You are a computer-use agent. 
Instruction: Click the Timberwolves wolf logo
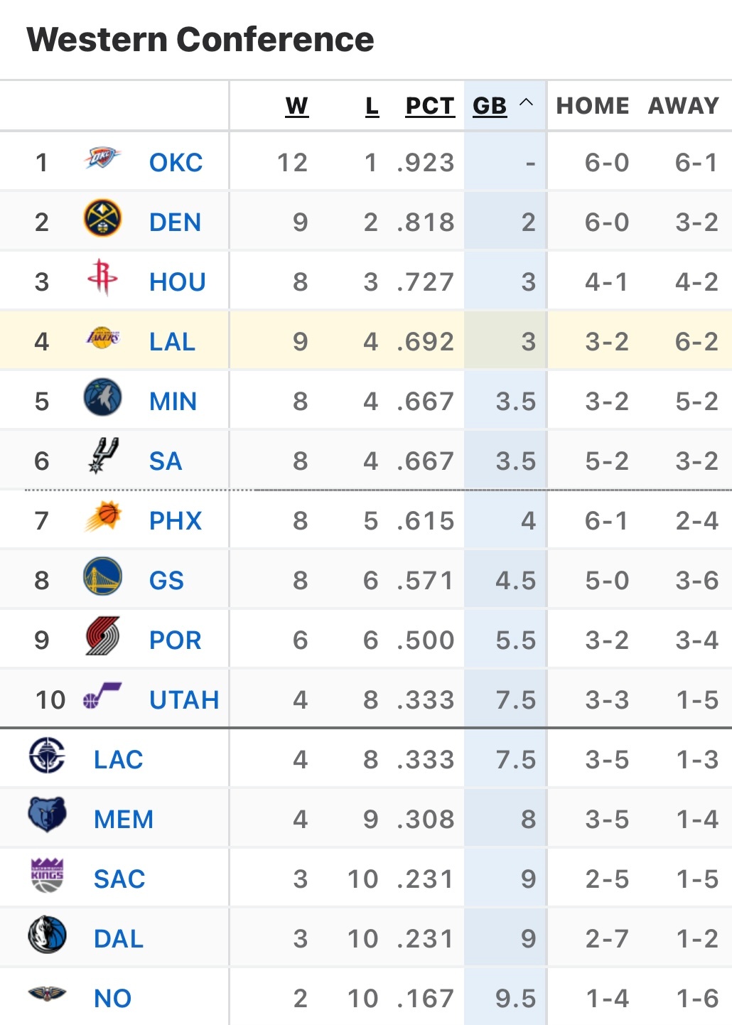[x=102, y=397]
